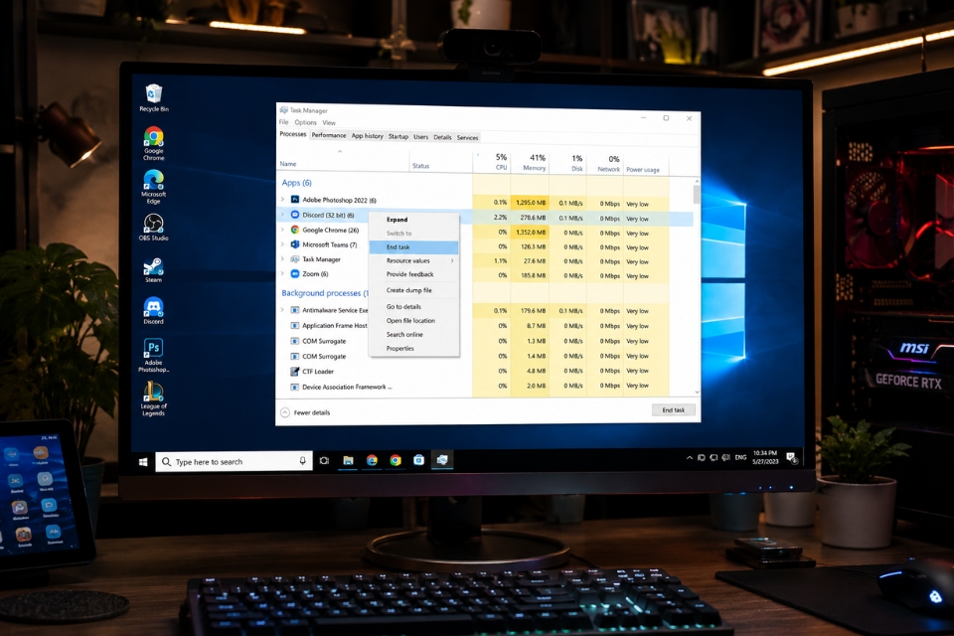Choose Expand in the context menu
The height and width of the screenshot is (636, 954).
pyautogui.click(x=413, y=220)
